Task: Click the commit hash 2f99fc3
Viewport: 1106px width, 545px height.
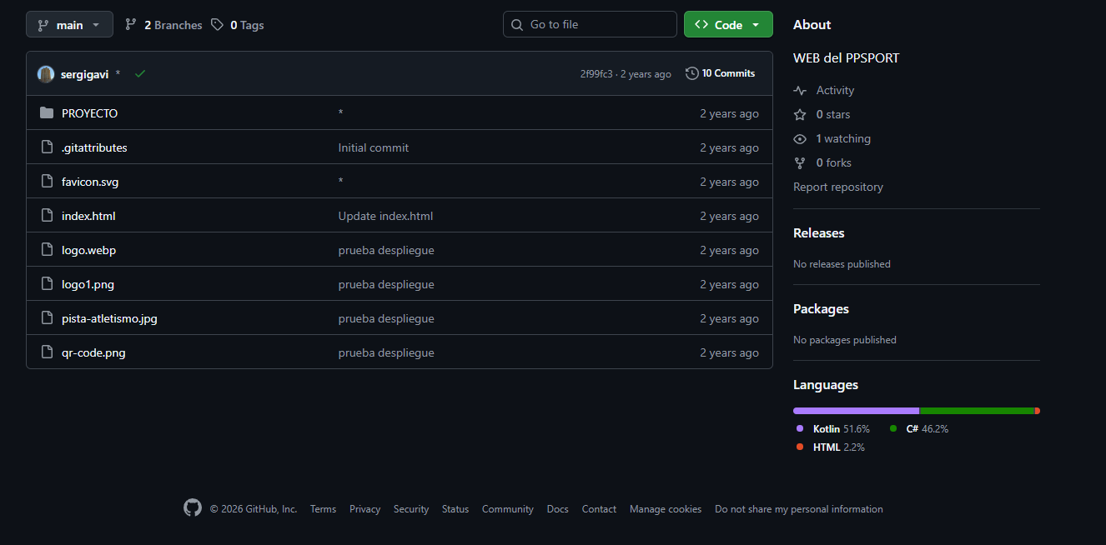Action: click(x=596, y=74)
